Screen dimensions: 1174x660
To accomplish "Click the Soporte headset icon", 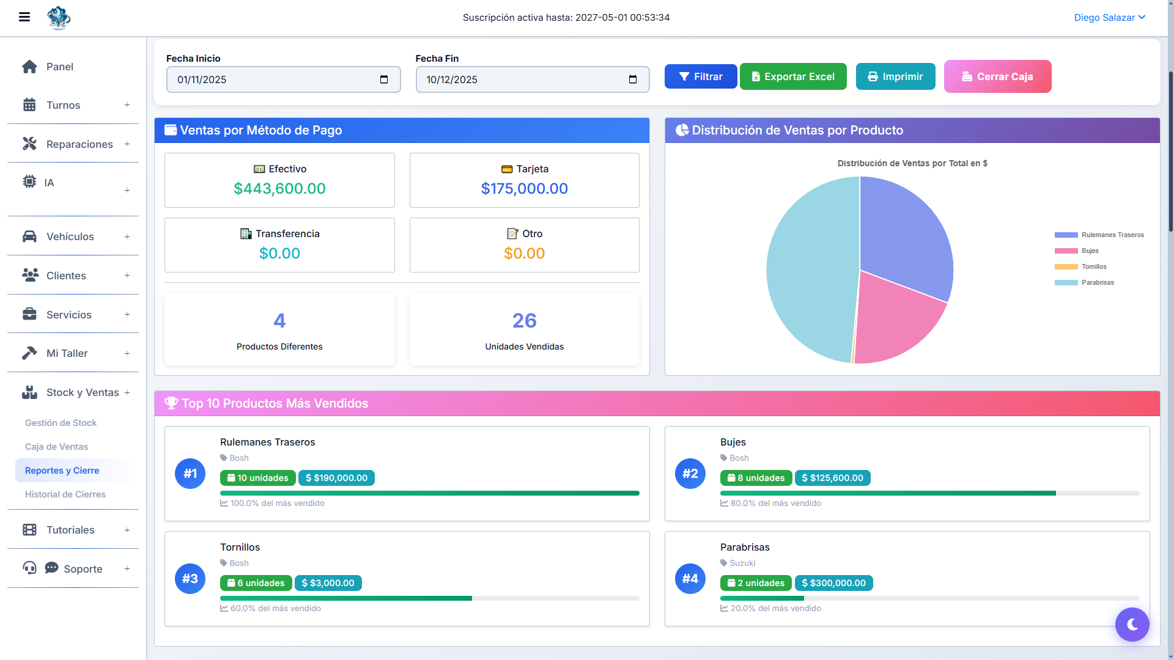I will [29, 568].
